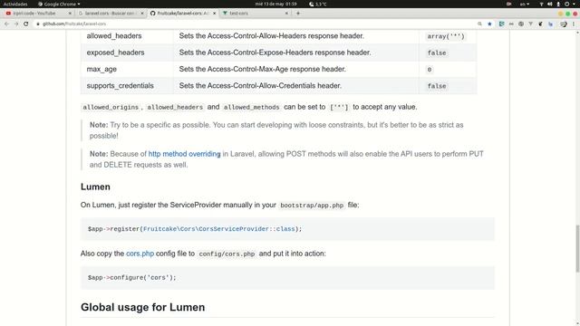The height and width of the screenshot is (326, 580).
Task: Open the http method overriding link
Action: click(x=184, y=154)
